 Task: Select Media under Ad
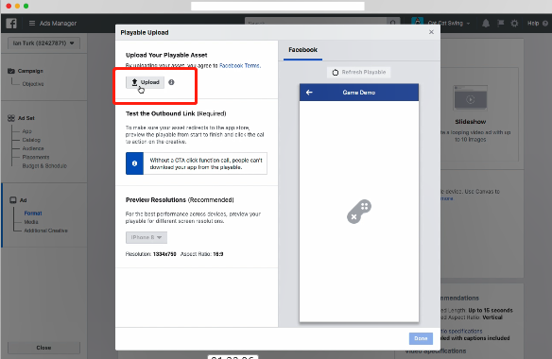(31, 222)
